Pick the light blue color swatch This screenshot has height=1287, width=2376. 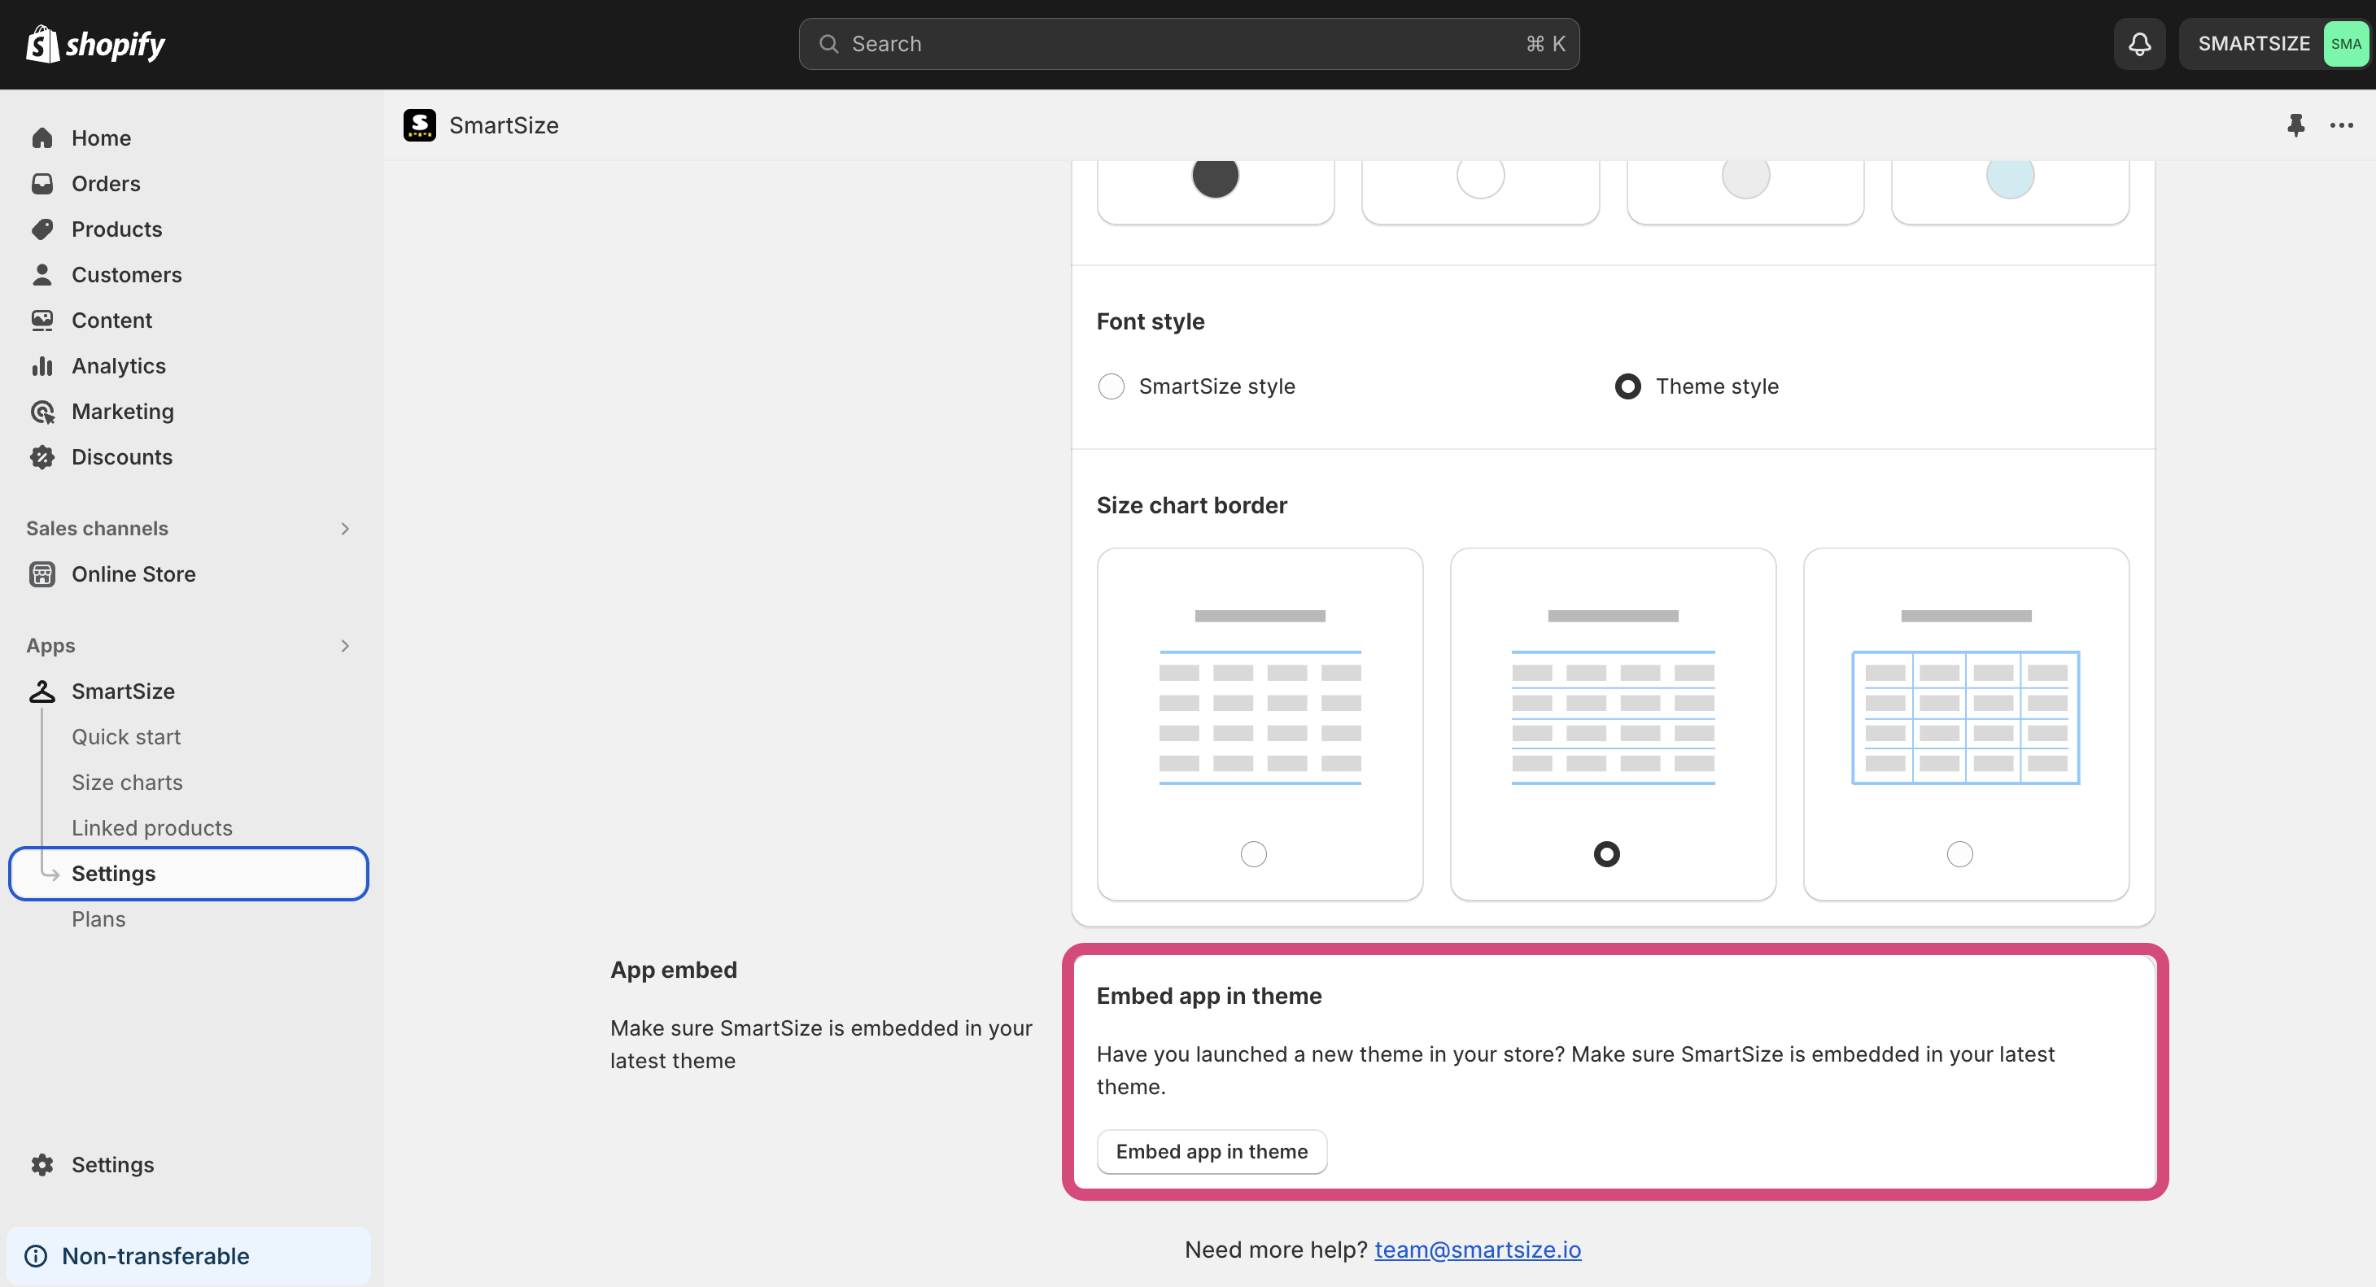(x=2010, y=175)
